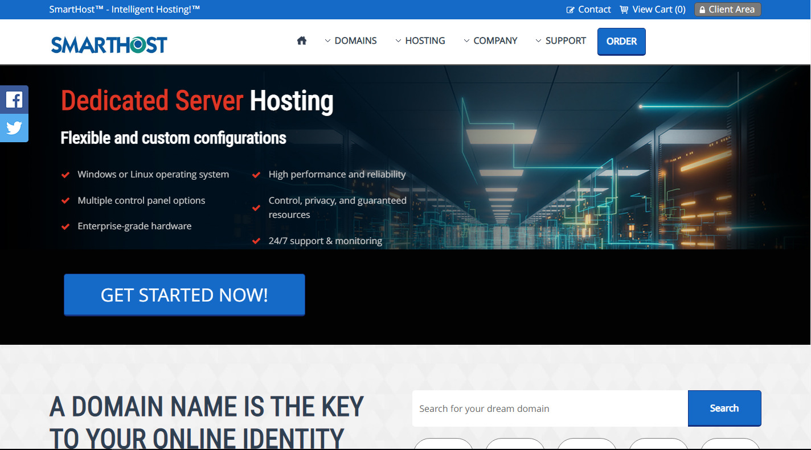Open the Hosting dropdown menu
The image size is (811, 450).
[420, 41]
